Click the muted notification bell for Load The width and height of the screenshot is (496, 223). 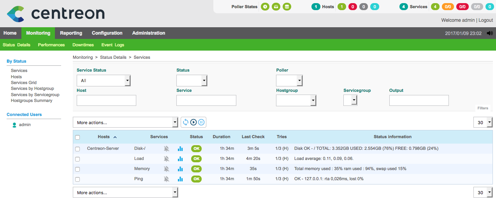click(167, 159)
